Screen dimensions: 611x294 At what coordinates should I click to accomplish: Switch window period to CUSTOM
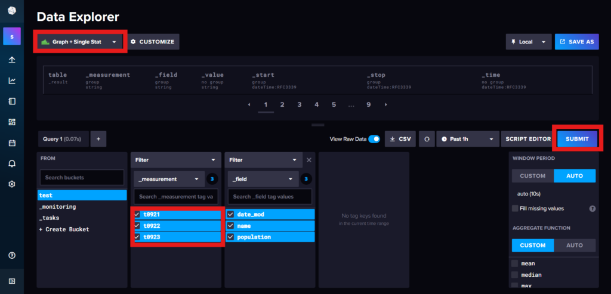pyautogui.click(x=532, y=176)
